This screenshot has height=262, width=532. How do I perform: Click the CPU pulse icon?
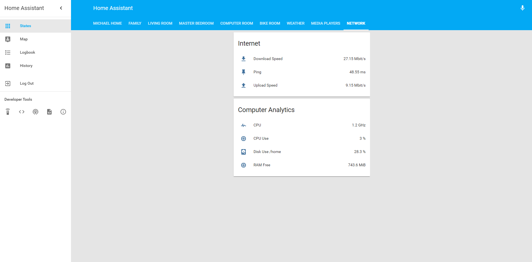point(244,125)
